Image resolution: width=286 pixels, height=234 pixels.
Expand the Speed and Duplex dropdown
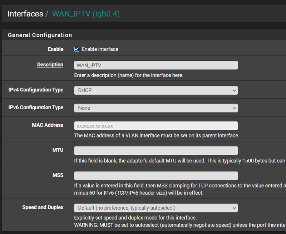[x=156, y=208]
